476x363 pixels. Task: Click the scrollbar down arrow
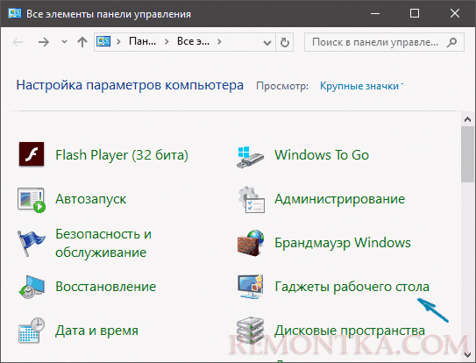[x=467, y=354]
